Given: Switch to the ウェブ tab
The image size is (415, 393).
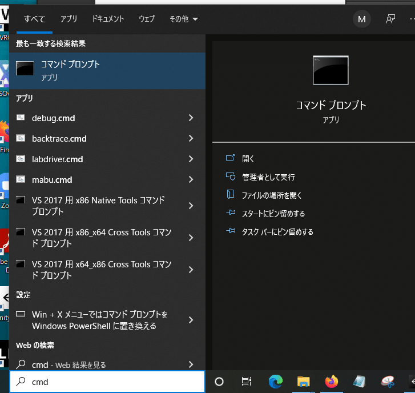Looking at the screenshot, I should click(x=147, y=19).
